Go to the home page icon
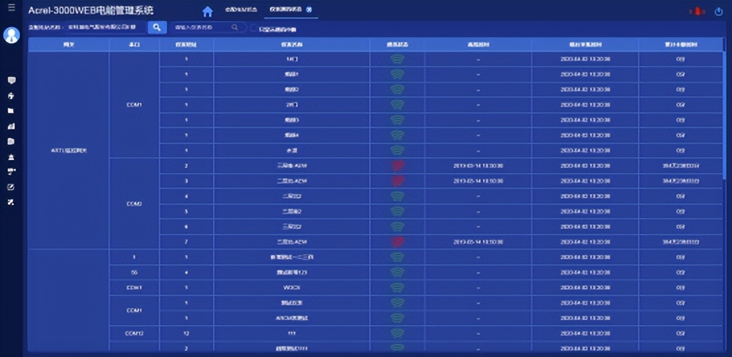This screenshot has height=357, width=732. coord(208,11)
